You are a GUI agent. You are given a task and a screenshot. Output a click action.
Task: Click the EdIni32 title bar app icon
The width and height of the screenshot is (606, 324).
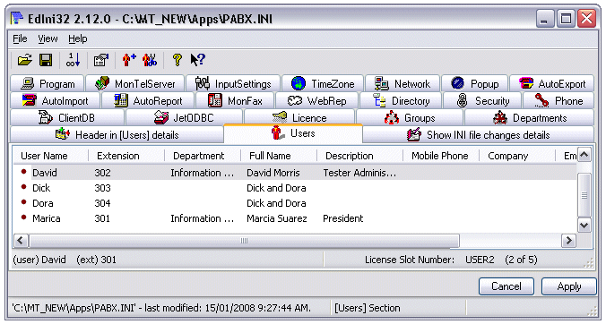[x=17, y=18]
